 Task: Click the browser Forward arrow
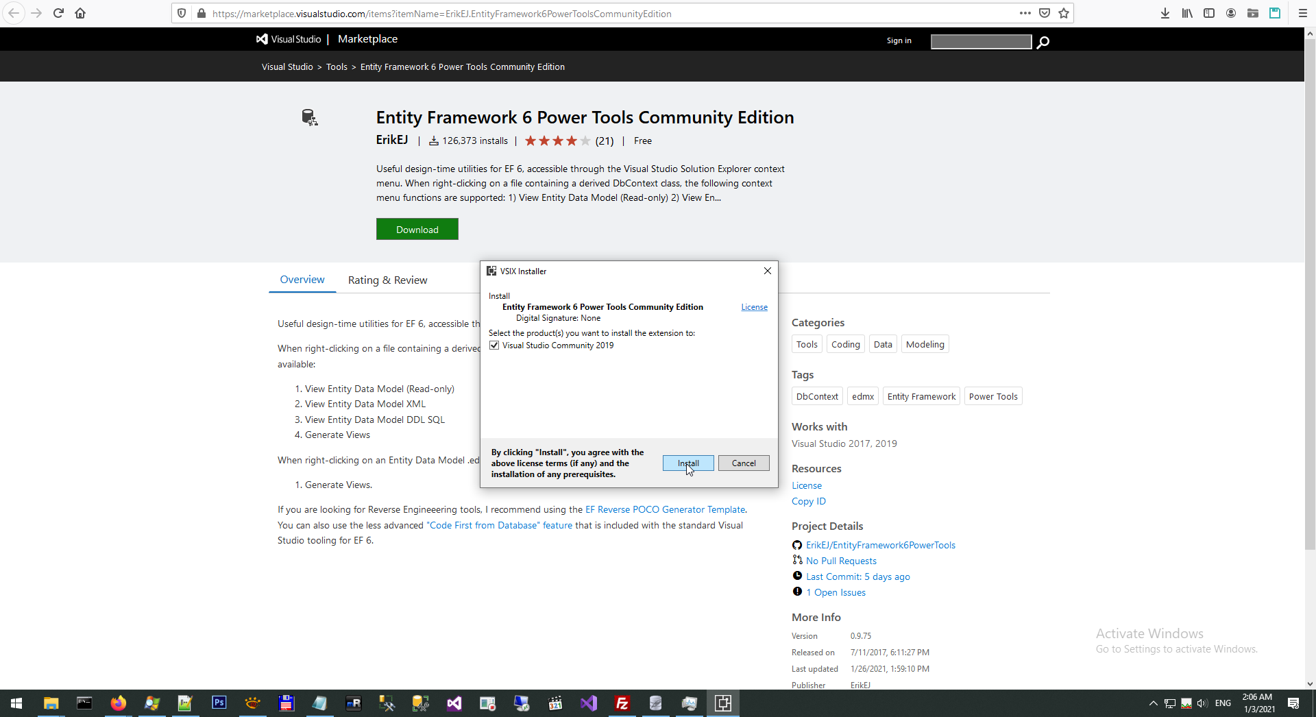point(36,13)
